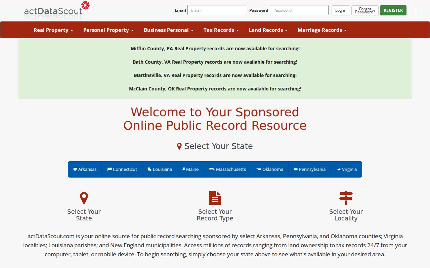The height and width of the screenshot is (268, 430).
Task: Open the Real Property dropdown menu
Action: click(x=53, y=30)
